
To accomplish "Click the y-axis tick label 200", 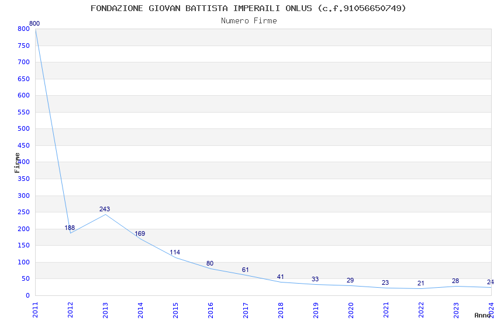I will tap(24, 229).
